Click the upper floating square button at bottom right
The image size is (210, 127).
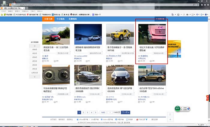[x=169, y=114]
